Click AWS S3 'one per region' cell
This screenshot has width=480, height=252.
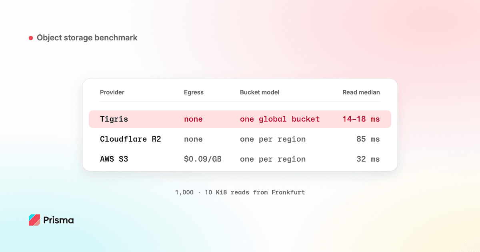(273, 159)
